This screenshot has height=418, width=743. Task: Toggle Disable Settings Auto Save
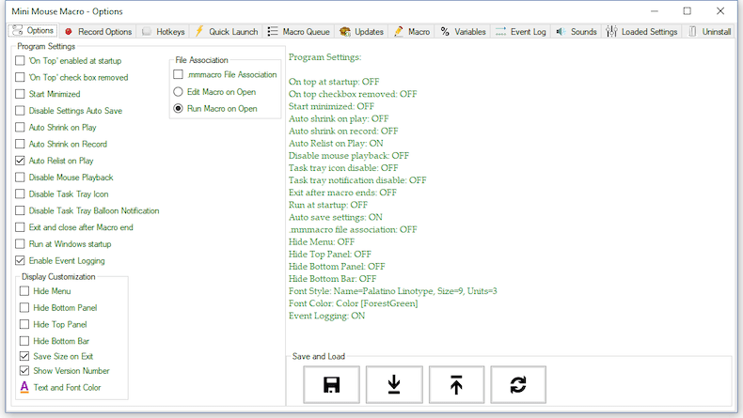[20, 110]
